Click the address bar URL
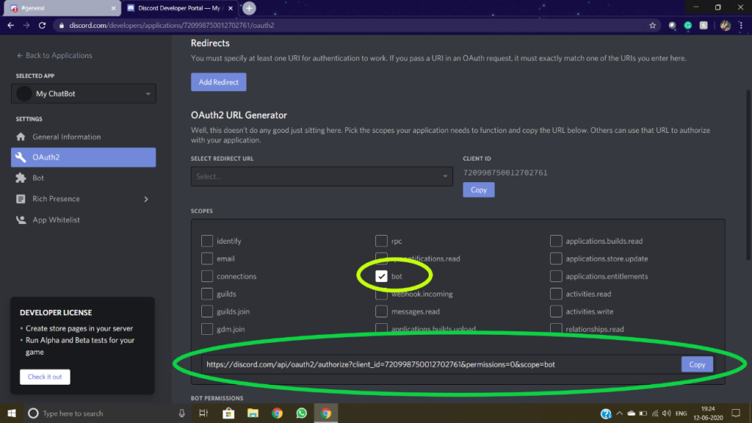 172,26
